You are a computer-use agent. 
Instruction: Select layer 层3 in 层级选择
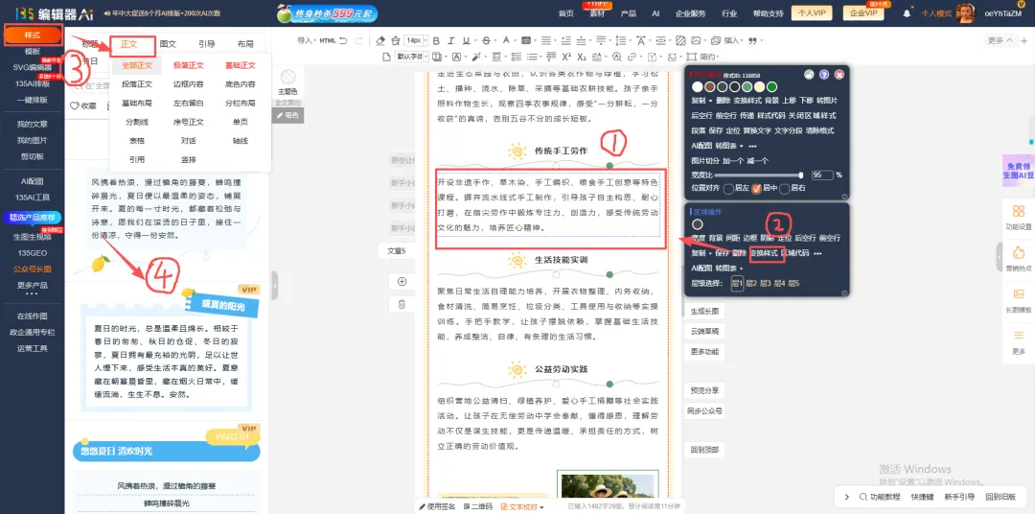[766, 284]
